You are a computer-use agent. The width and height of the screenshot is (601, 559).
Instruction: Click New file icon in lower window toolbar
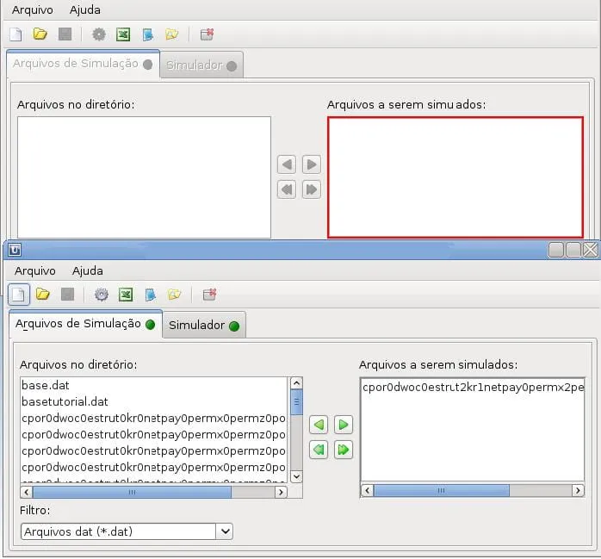point(19,295)
